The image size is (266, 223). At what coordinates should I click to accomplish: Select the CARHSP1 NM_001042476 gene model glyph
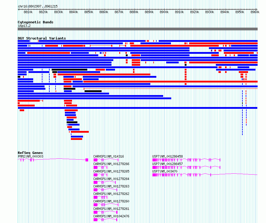[105, 220]
